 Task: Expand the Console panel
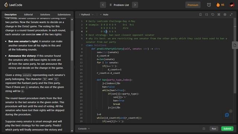pos(84,129)
